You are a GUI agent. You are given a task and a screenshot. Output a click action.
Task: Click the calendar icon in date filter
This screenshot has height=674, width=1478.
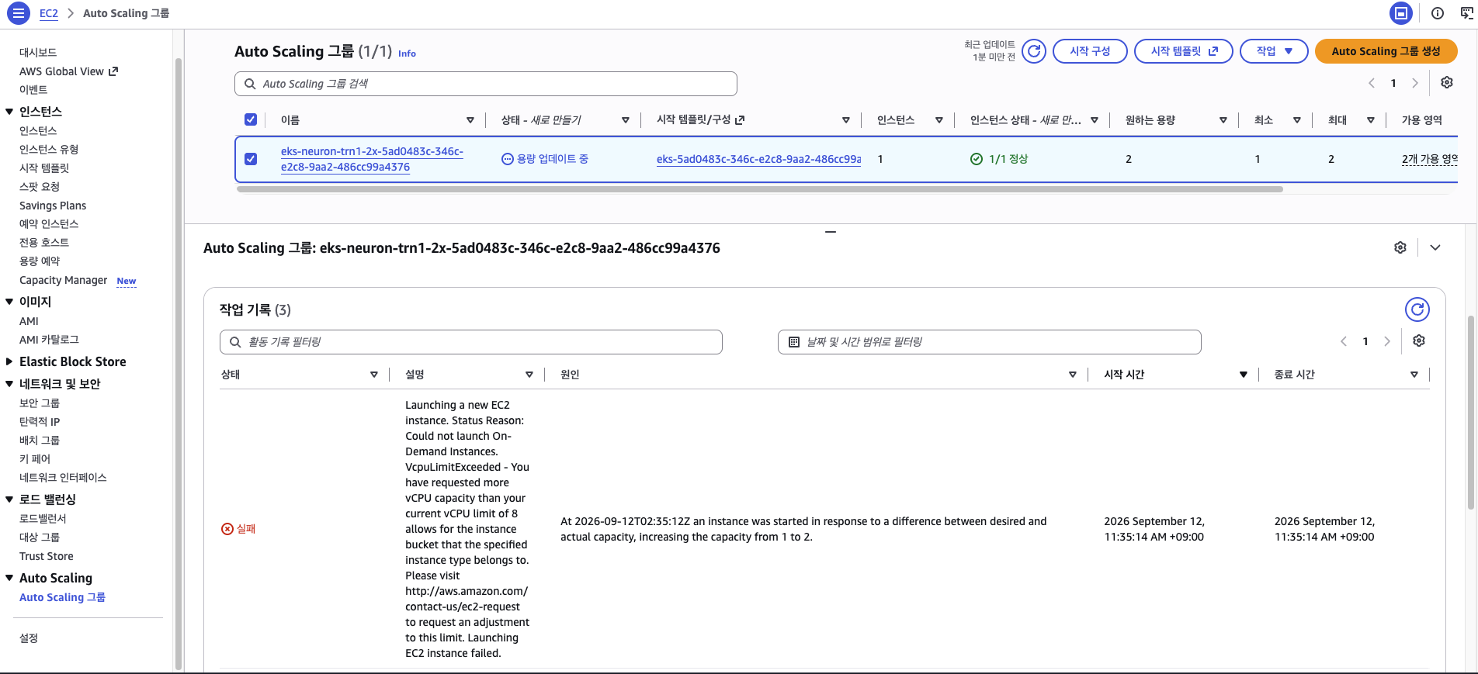click(794, 342)
